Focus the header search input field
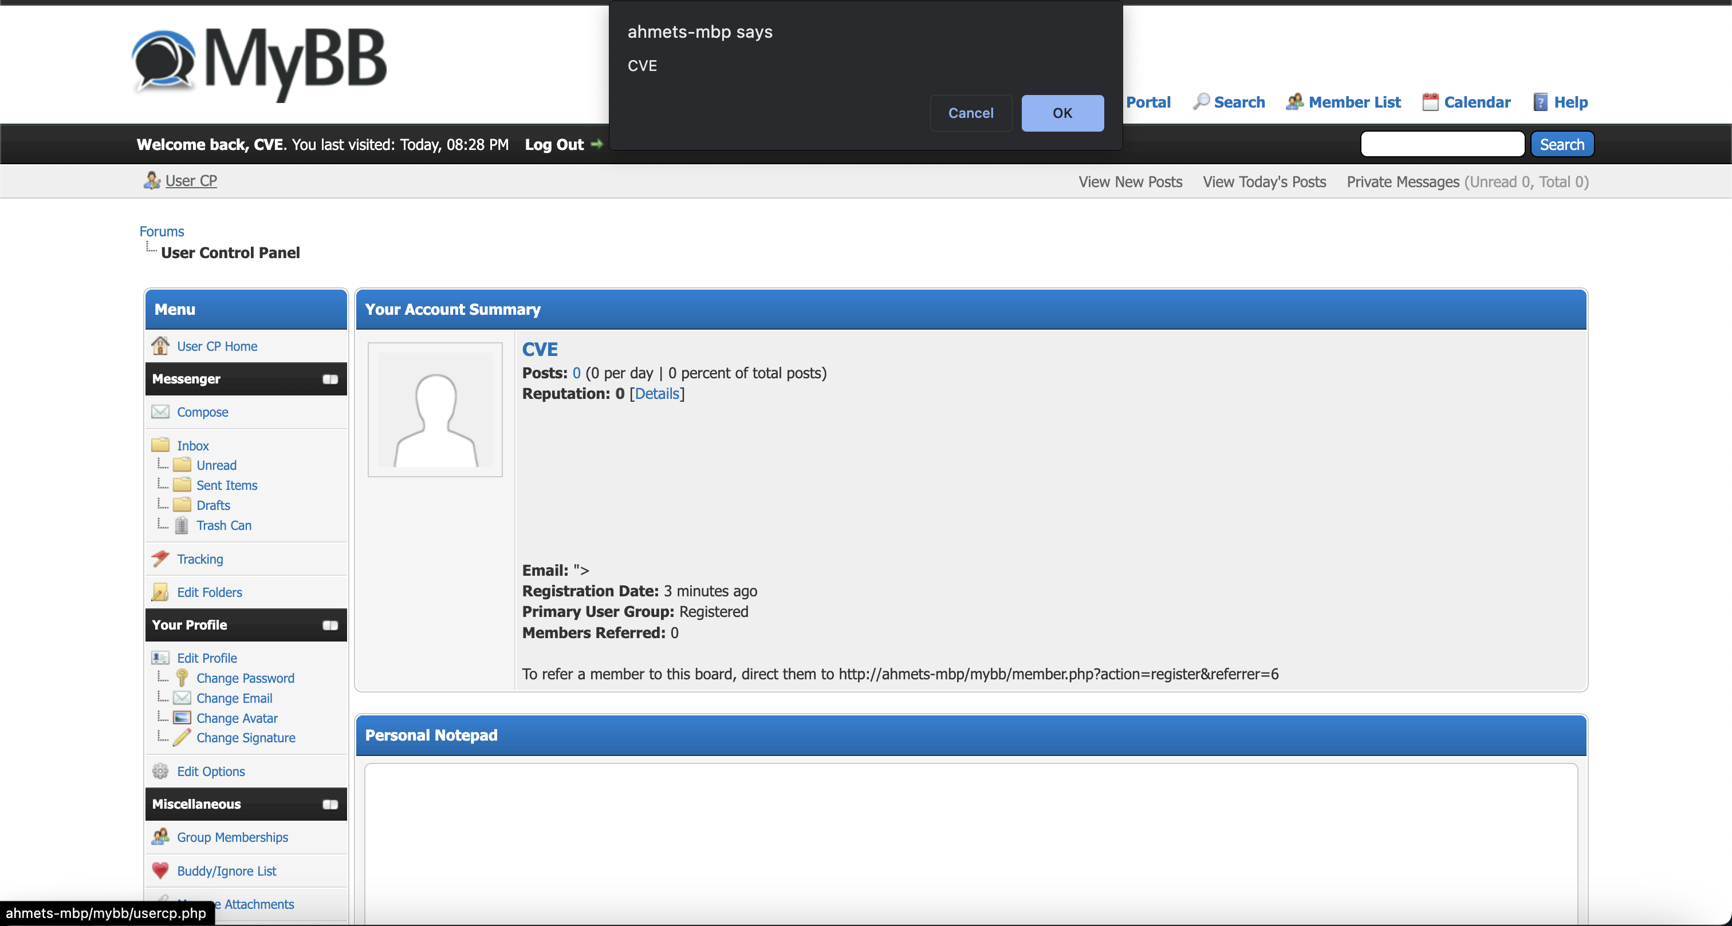 pyautogui.click(x=1442, y=144)
